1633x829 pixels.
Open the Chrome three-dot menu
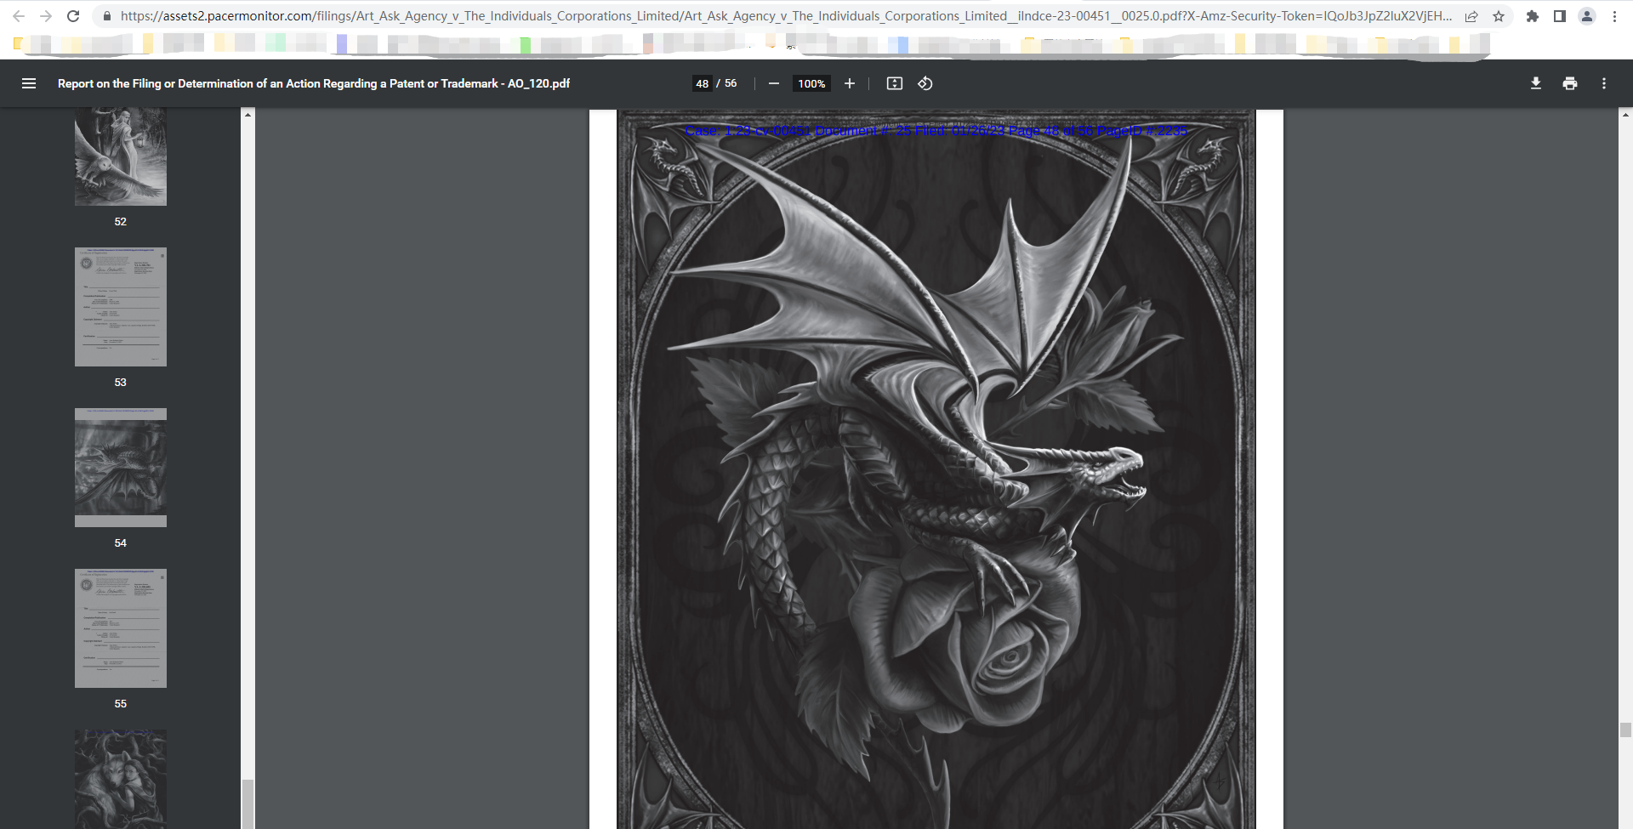[1614, 16]
